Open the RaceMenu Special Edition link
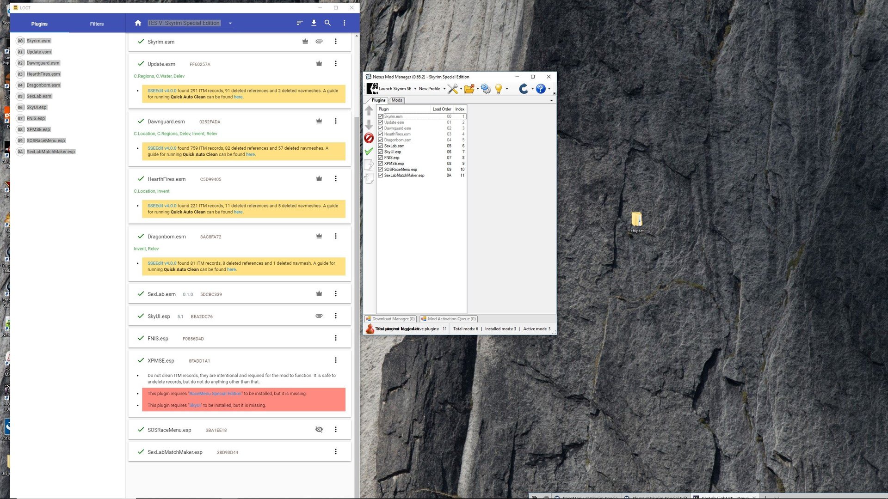The image size is (888, 499). (x=216, y=394)
